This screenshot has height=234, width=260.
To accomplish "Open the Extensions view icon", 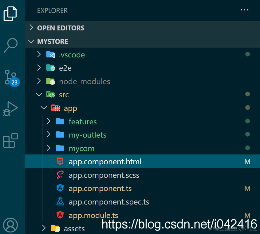I will click(x=10, y=140).
